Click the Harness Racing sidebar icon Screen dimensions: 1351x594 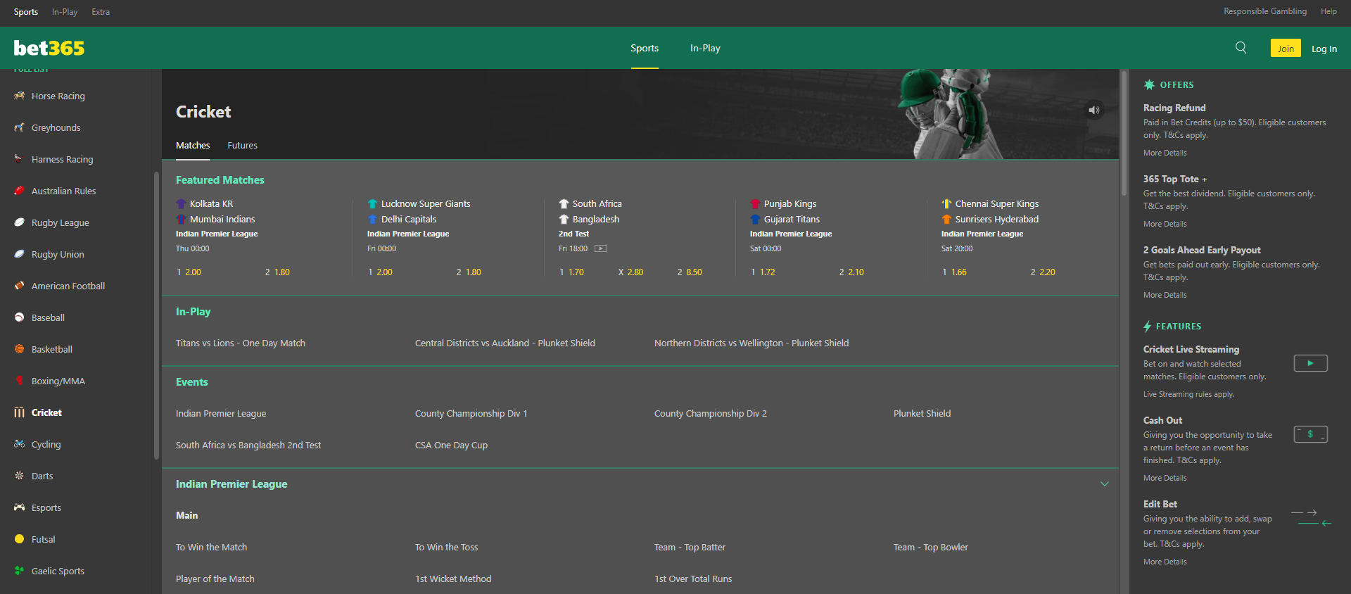pyautogui.click(x=19, y=159)
